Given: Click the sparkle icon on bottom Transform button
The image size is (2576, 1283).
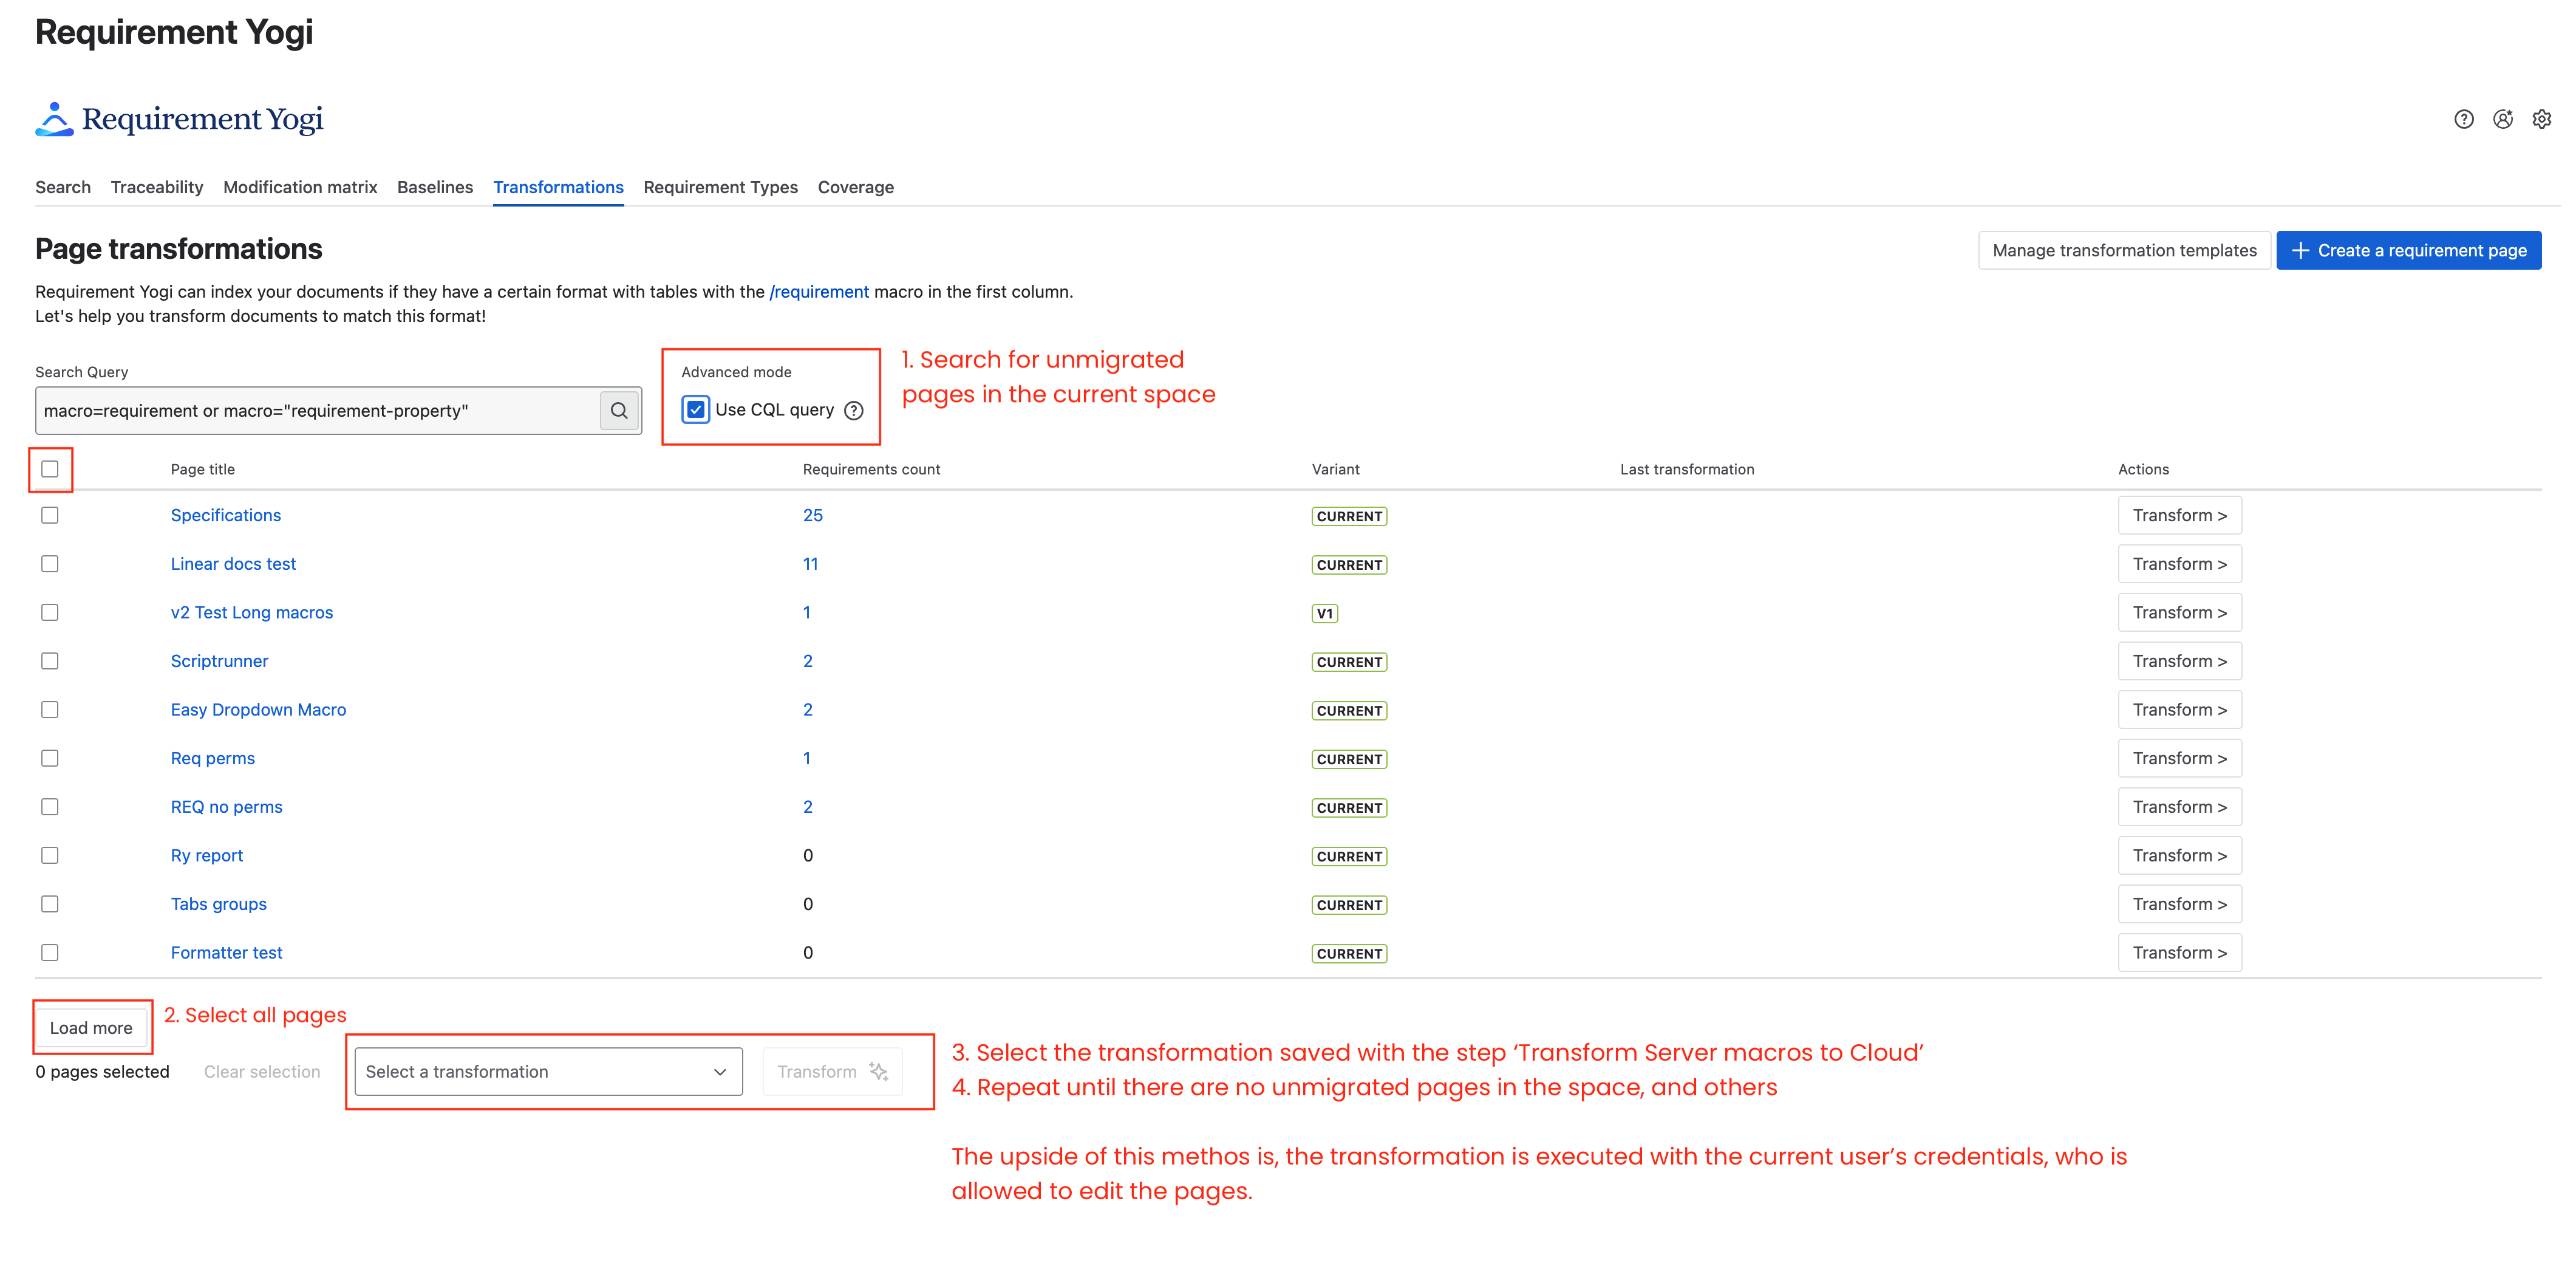Looking at the screenshot, I should [x=879, y=1071].
